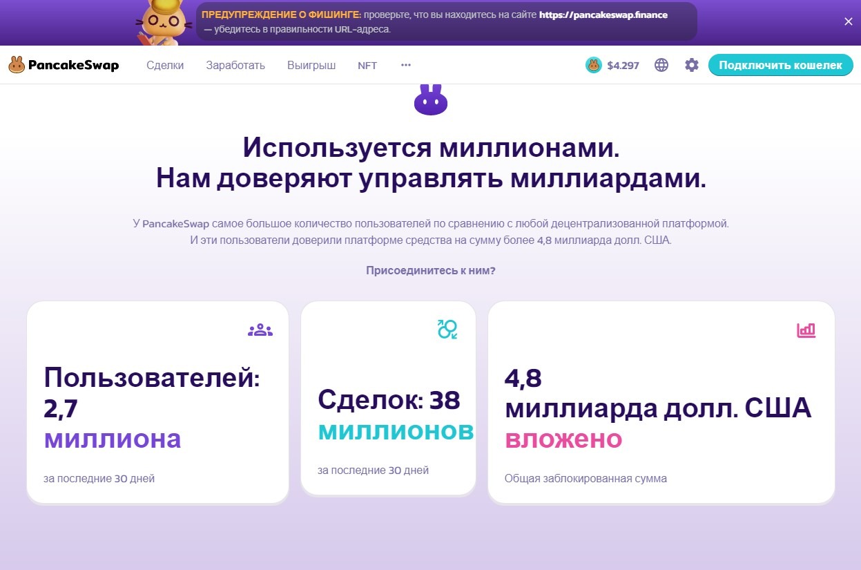Expand the three-dot more menu
Viewport: 861px width, 570px height.
click(406, 64)
